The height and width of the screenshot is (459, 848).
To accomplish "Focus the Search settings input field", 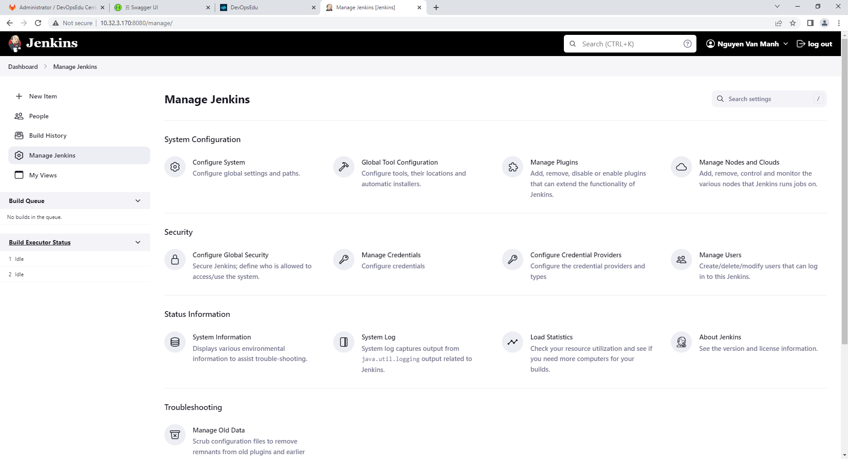I will 769,99.
